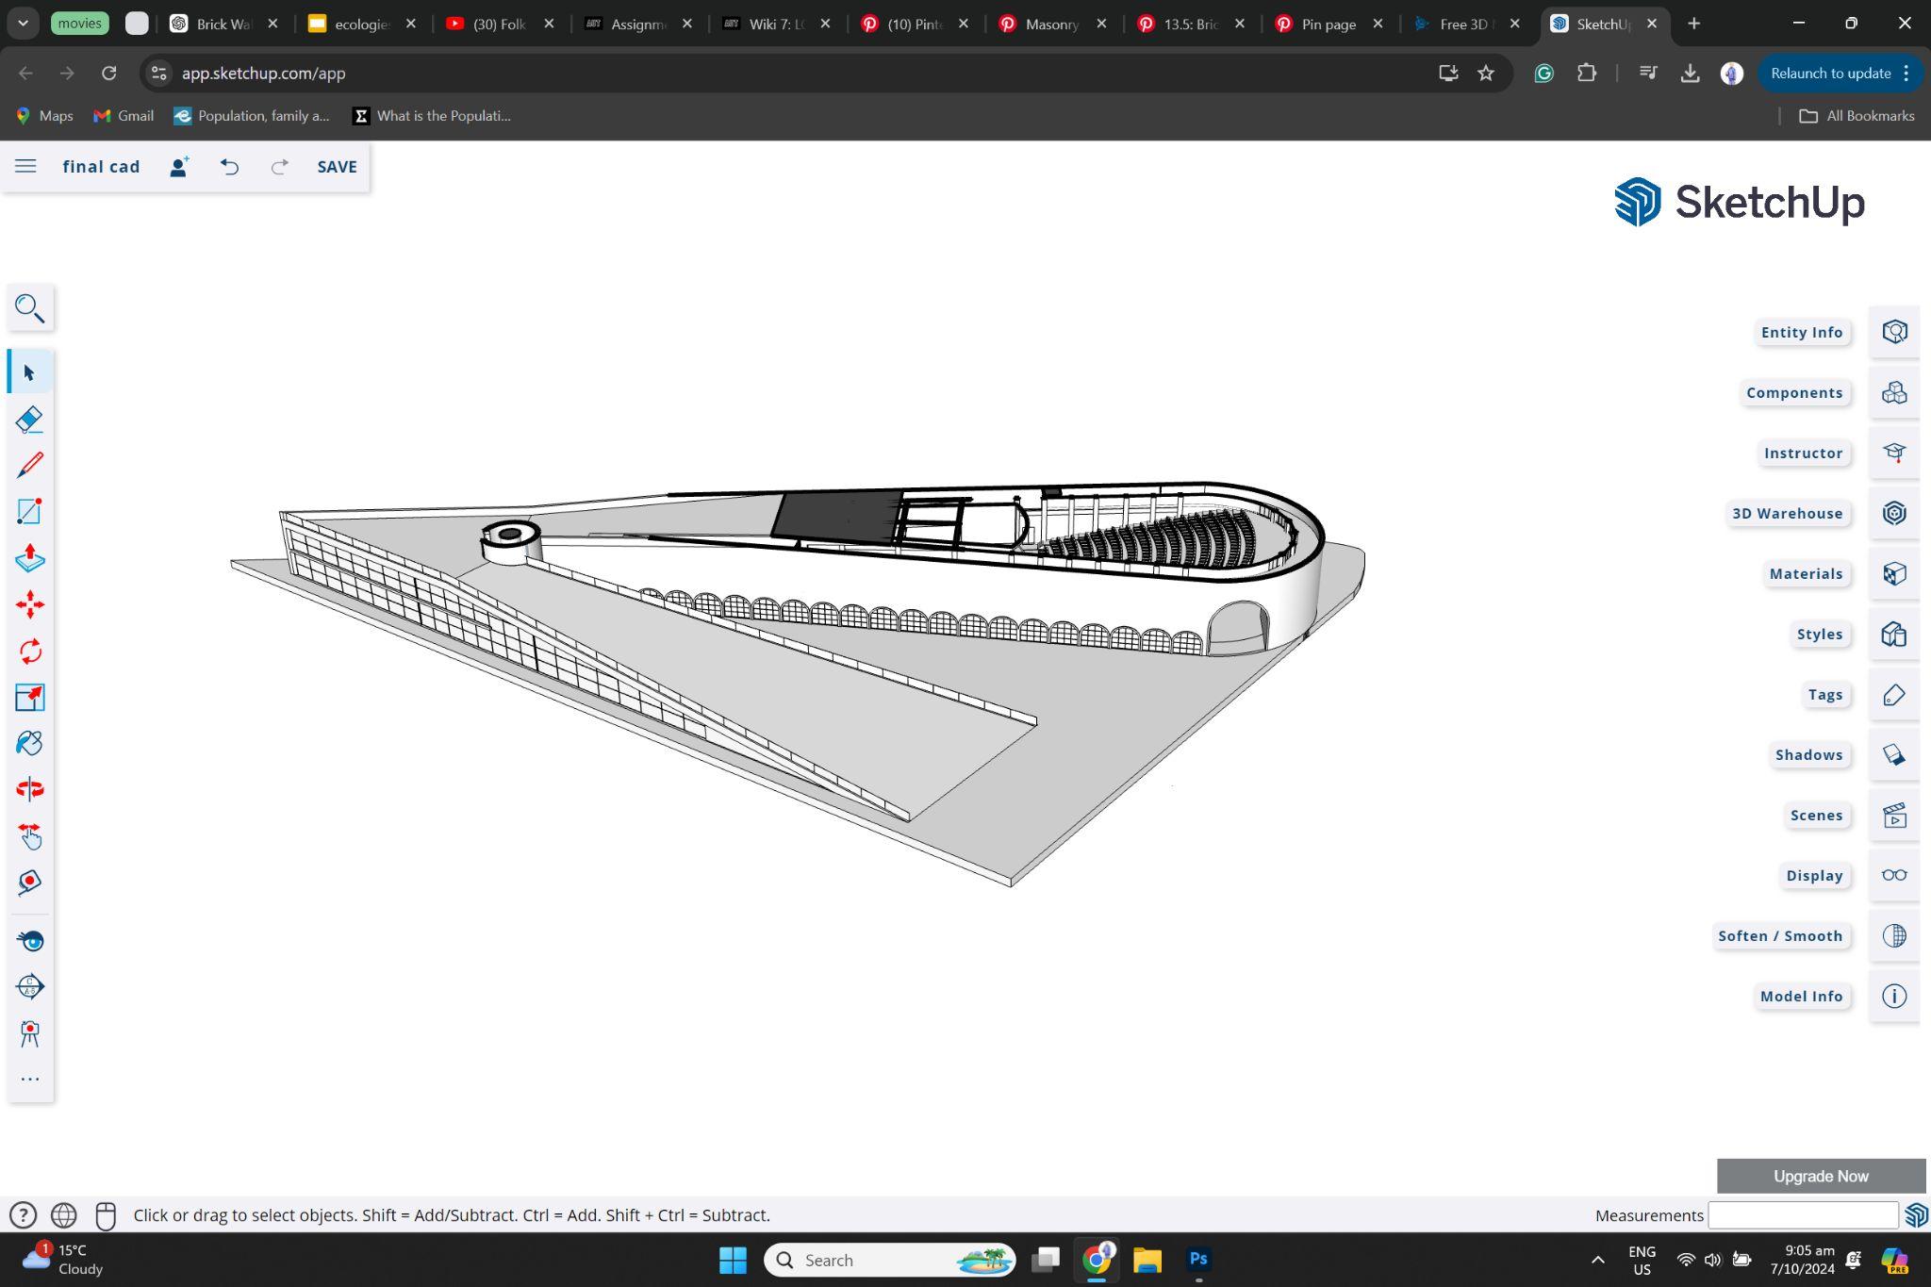Select the Rotate tool
This screenshot has width=1931, height=1287.
(x=29, y=651)
